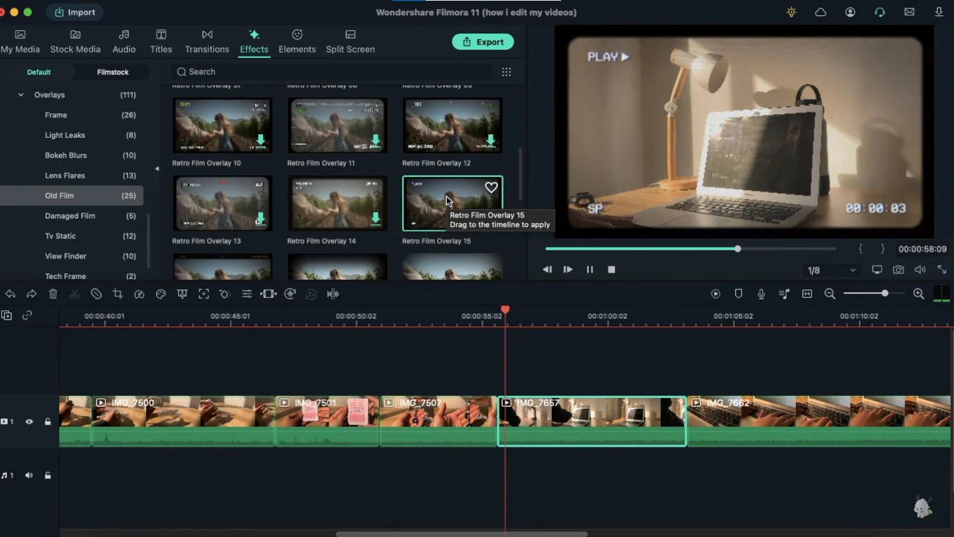Screen dimensions: 954x537
Task: Open the 1/8 preview quality dropdown
Action: coord(832,270)
